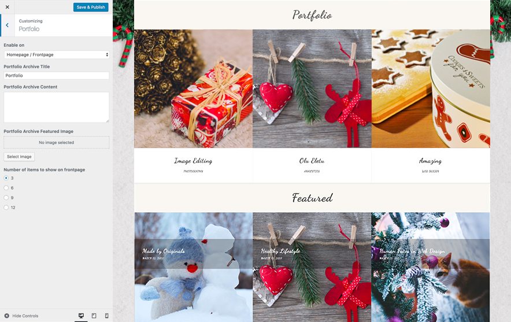Go back using the left chevron arrow
Viewport: 511px width, 322px height.
(x=7, y=25)
